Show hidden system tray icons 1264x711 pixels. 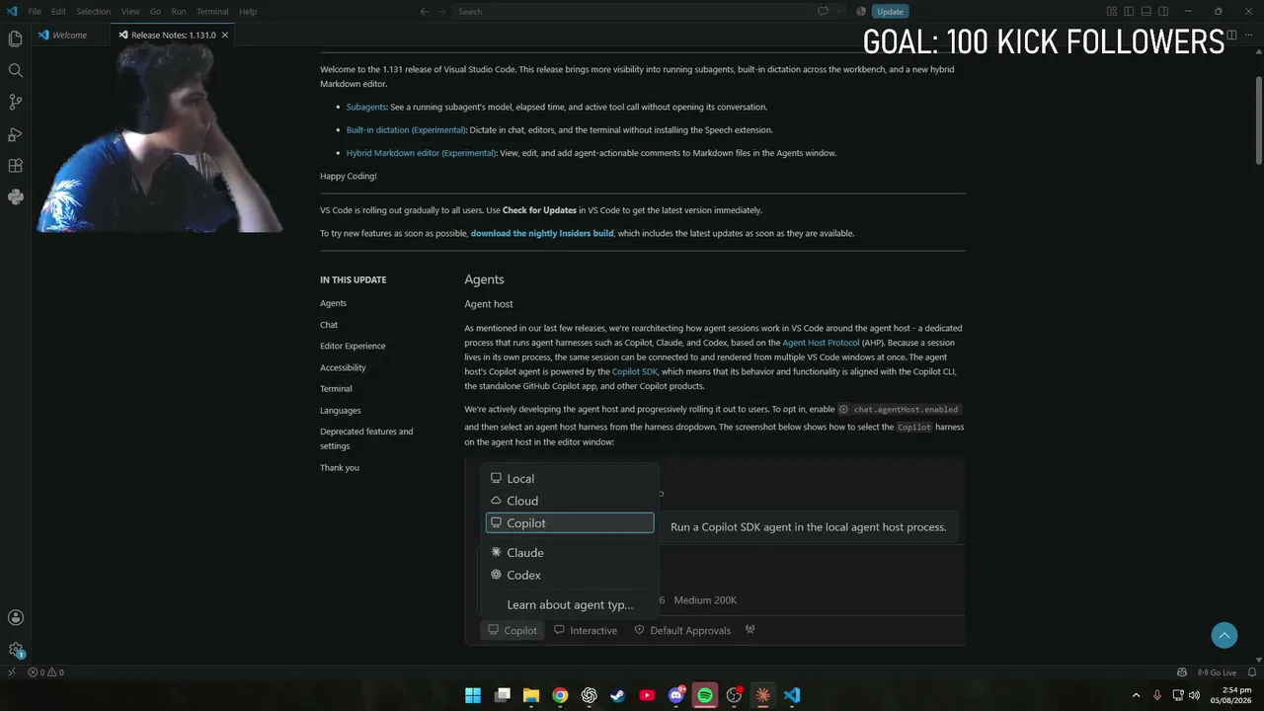1136,695
